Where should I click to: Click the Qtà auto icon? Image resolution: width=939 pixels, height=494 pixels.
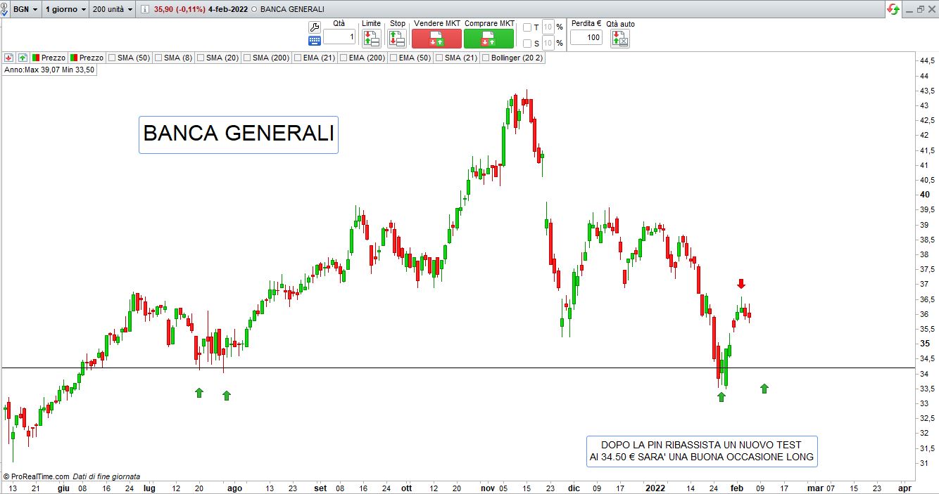(620, 39)
